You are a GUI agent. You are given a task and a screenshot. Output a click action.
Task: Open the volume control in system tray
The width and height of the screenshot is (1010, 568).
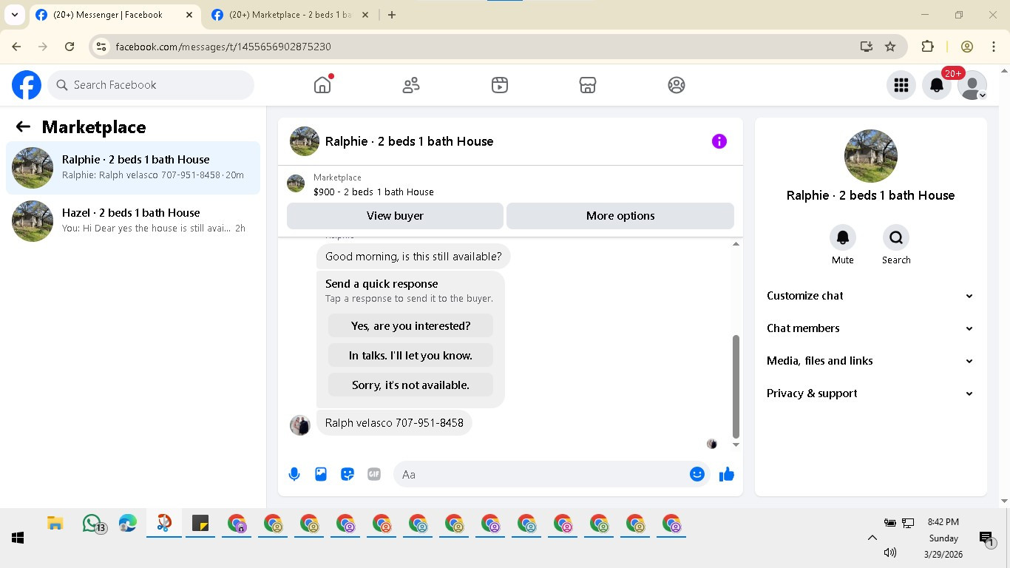point(889,552)
